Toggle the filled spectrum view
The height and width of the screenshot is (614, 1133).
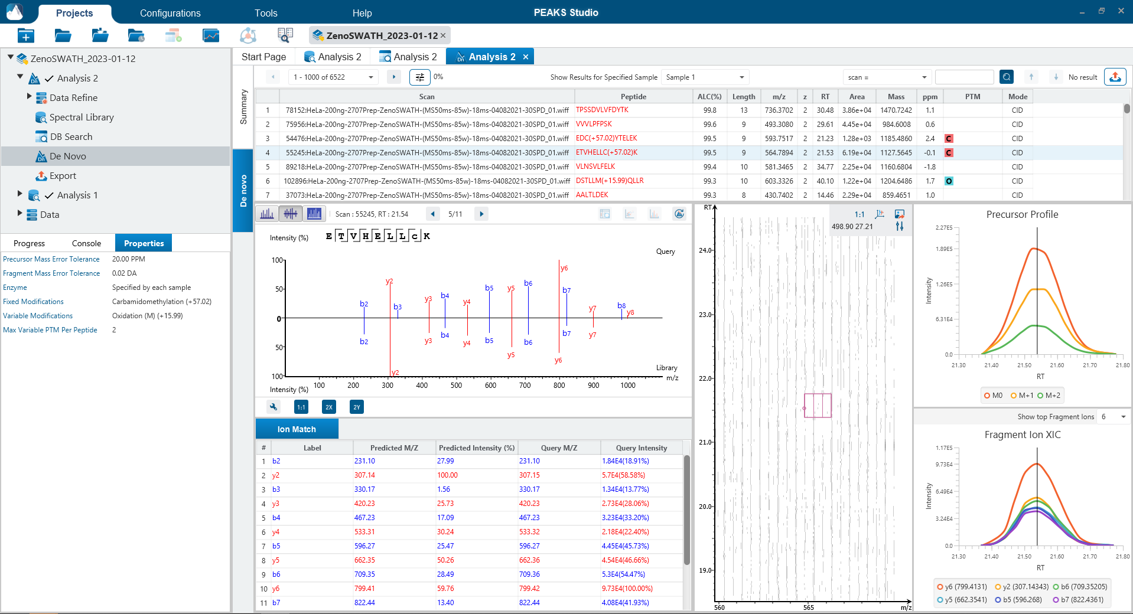[314, 214]
